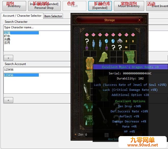168x149 pixels.
Task: Select the curved blade weapon item
Action: point(87,92)
